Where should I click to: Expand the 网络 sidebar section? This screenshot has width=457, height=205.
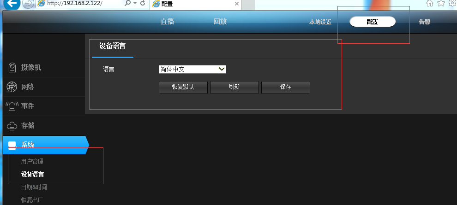click(x=44, y=87)
